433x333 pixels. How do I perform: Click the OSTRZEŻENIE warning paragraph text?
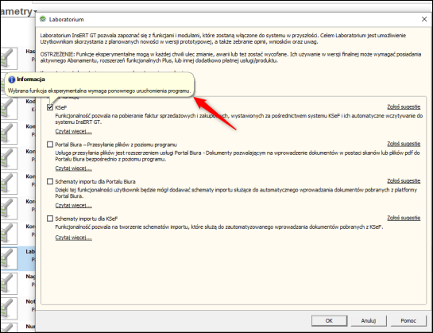(x=231, y=57)
